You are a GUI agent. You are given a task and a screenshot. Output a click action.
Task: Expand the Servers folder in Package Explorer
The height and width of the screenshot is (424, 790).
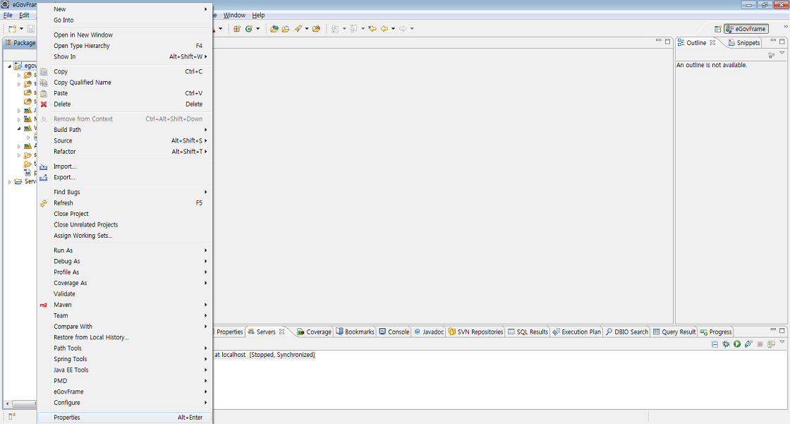click(x=10, y=181)
